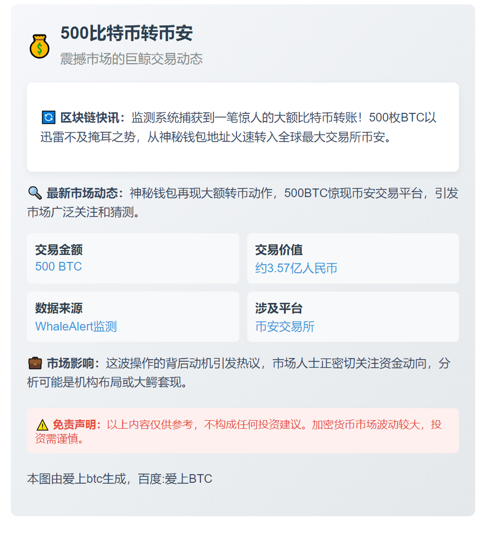The image size is (486, 533).
Task: Click the briefcase icon
Action: 34,363
